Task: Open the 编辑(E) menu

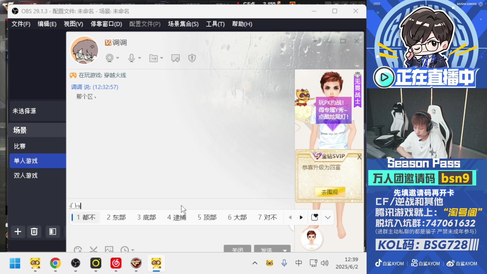Action: (x=47, y=24)
